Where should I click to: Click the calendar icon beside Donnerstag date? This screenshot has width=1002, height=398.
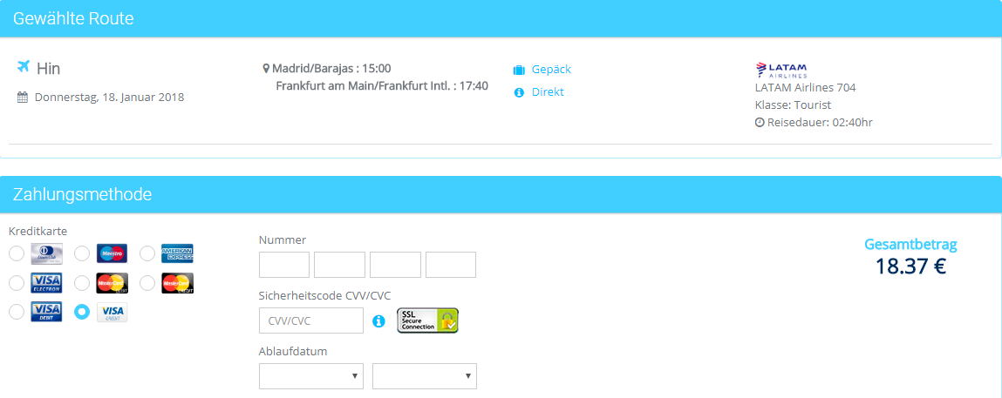pos(23,98)
